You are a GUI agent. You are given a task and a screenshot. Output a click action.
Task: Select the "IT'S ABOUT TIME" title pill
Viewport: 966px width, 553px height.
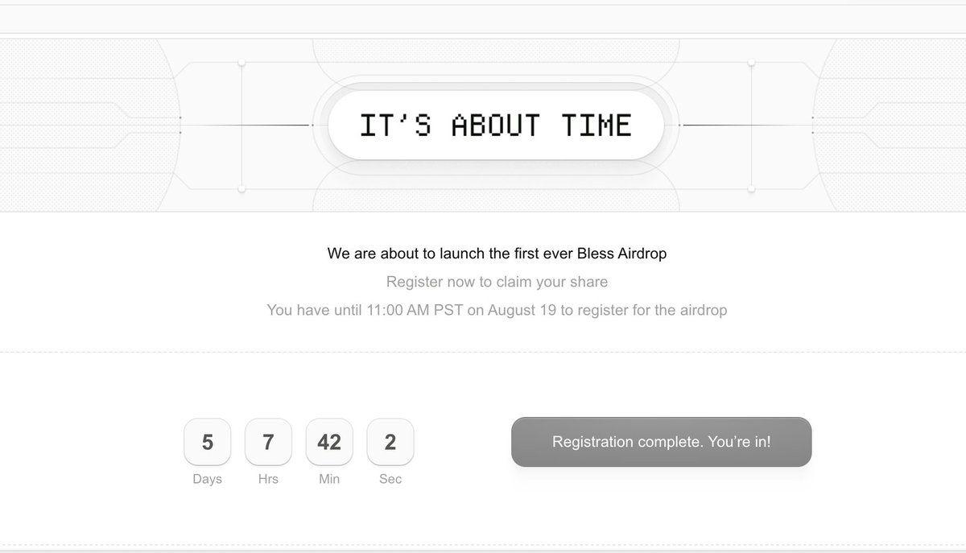point(496,126)
